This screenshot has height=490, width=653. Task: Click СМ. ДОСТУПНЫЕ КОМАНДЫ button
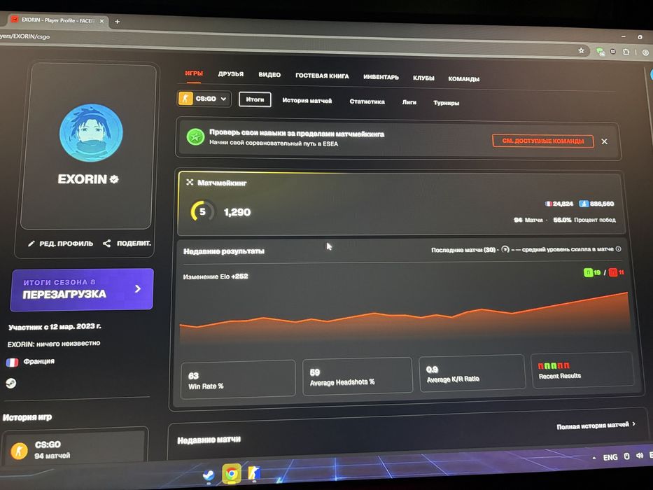542,141
